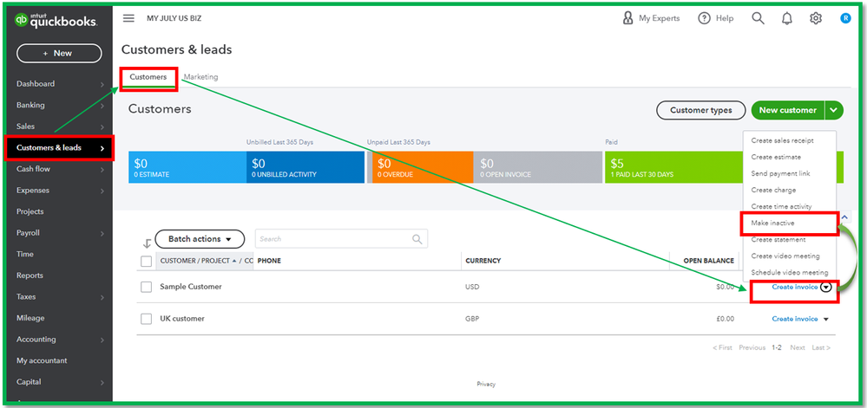
Task: Open the global search magnifier icon
Action: click(758, 18)
